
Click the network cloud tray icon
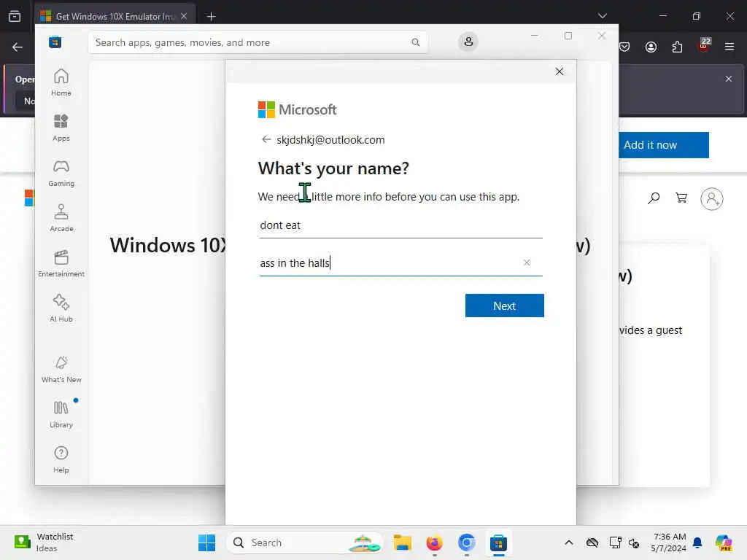[x=592, y=542]
